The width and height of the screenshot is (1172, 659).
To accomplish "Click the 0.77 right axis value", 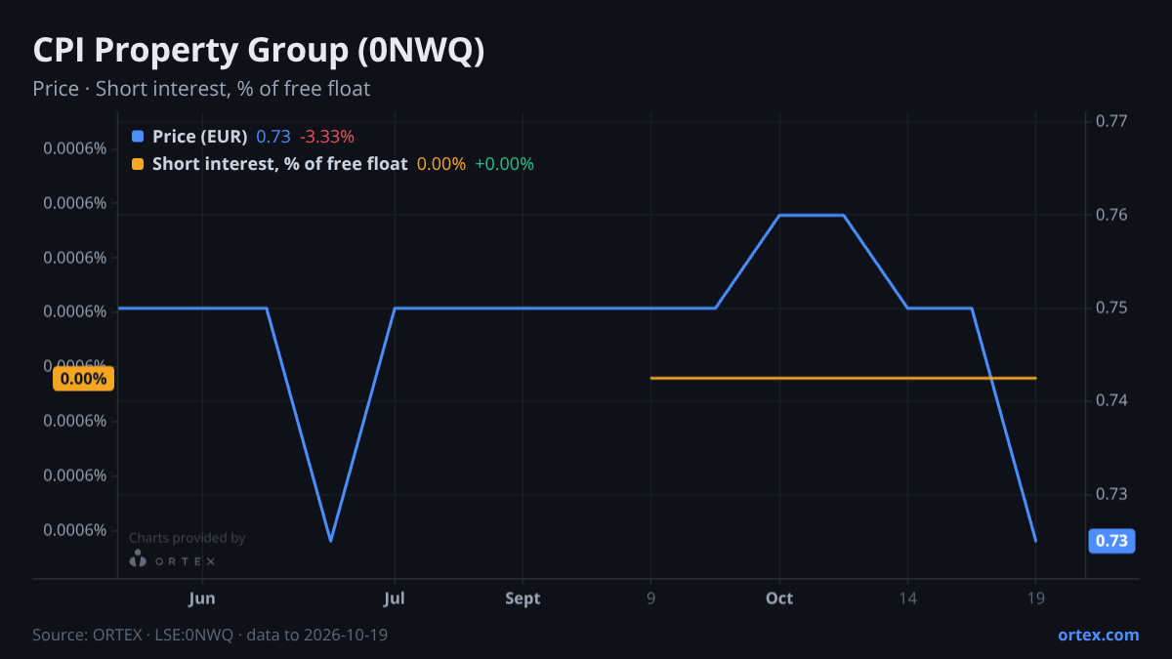I will [1111, 121].
